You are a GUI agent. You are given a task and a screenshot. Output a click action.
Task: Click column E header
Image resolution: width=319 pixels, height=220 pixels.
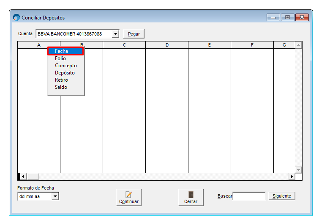(210, 45)
